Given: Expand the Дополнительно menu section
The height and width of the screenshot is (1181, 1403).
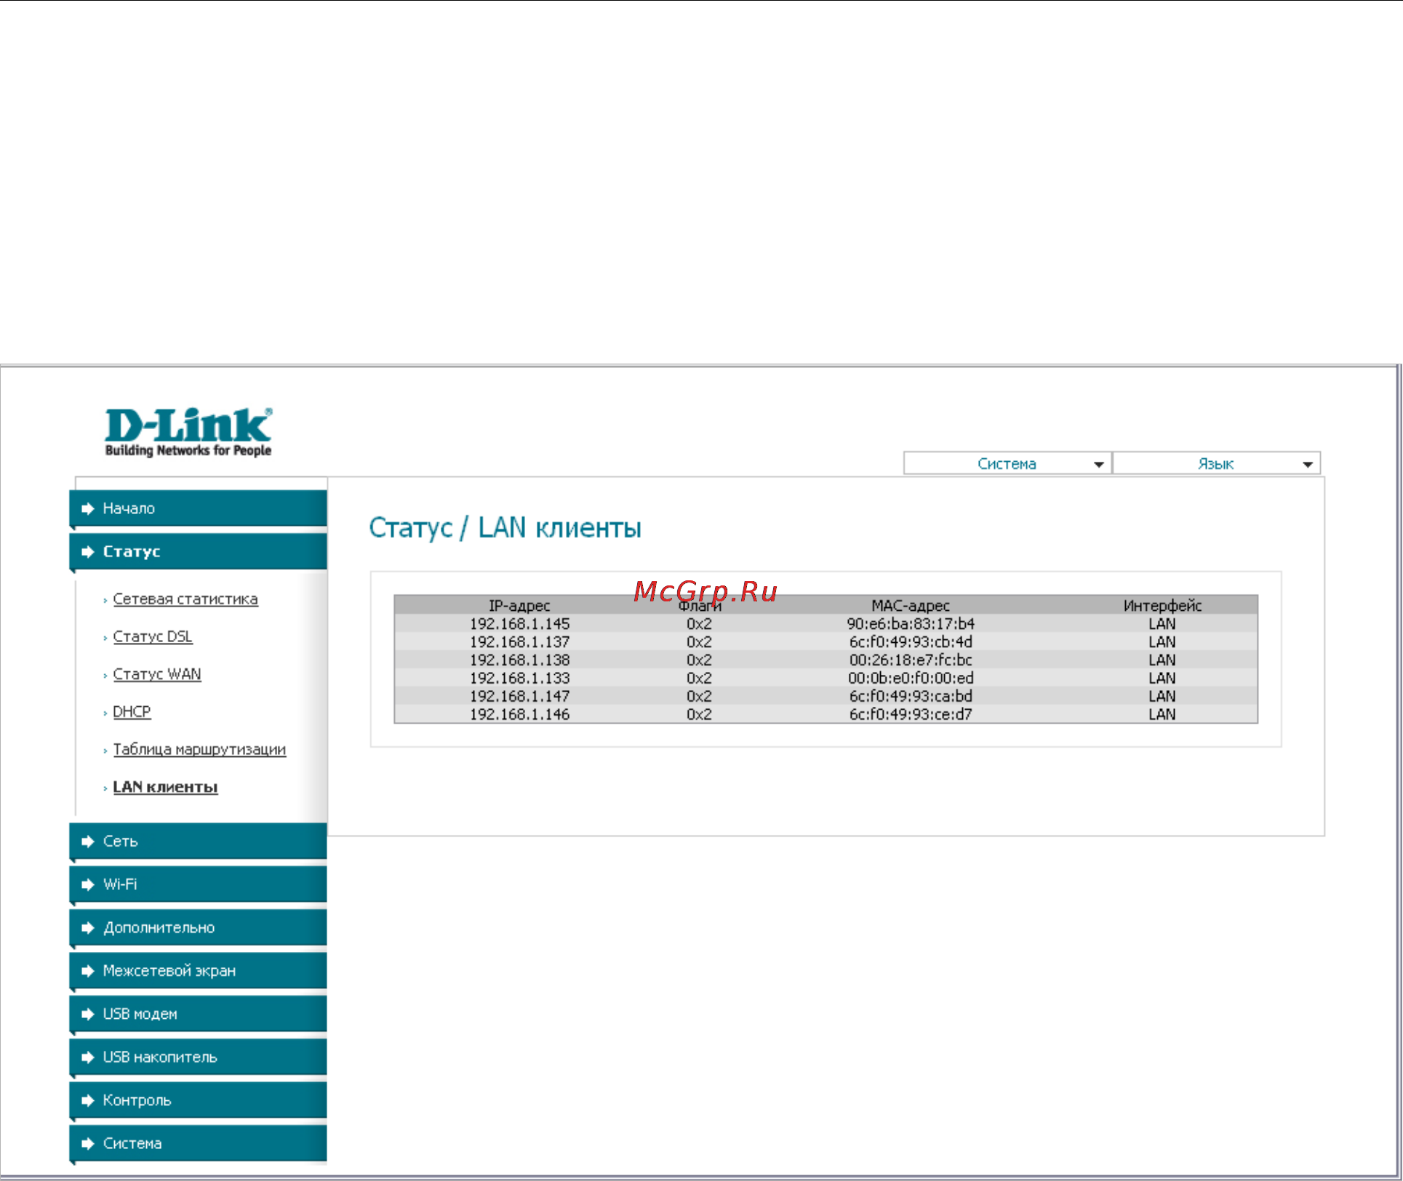Looking at the screenshot, I should pos(199,928).
